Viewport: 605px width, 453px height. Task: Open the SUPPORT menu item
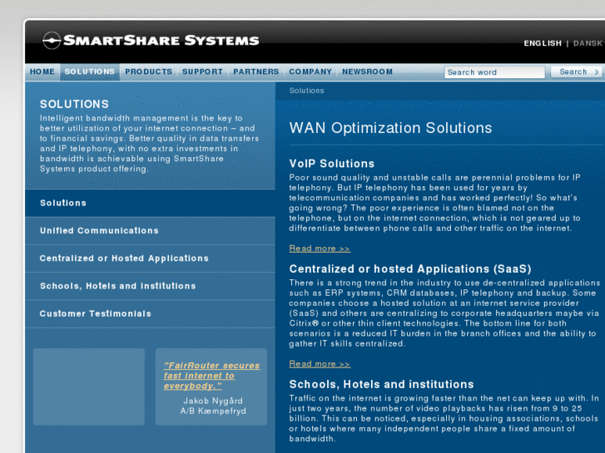point(202,72)
